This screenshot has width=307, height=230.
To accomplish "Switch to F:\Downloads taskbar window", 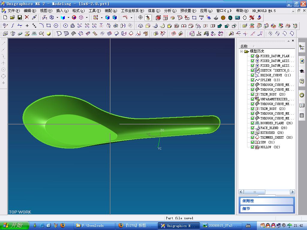I will click(x=94, y=226).
